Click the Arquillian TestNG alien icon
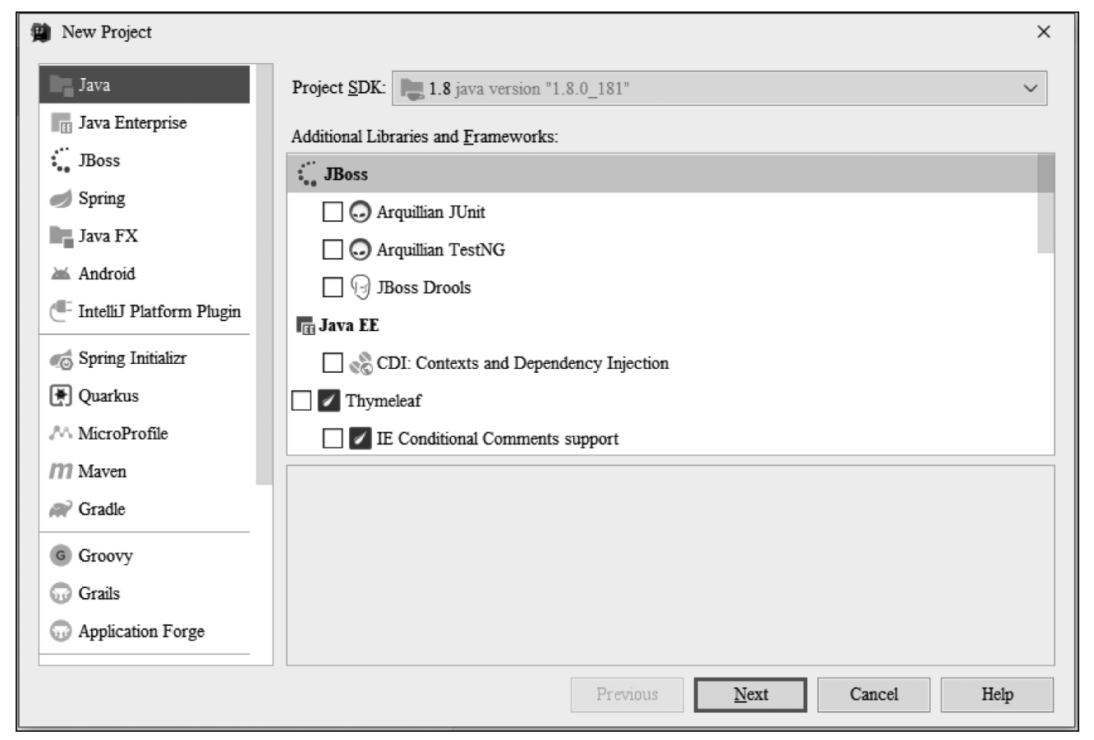The width and height of the screenshot is (1094, 740). click(x=360, y=250)
